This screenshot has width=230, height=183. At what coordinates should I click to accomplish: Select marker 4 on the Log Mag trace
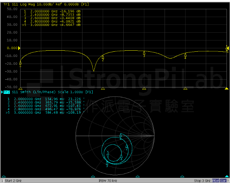[x=185, y=55]
